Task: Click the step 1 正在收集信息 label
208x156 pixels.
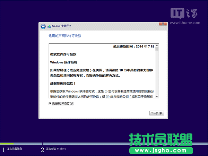Action: click(15, 149)
